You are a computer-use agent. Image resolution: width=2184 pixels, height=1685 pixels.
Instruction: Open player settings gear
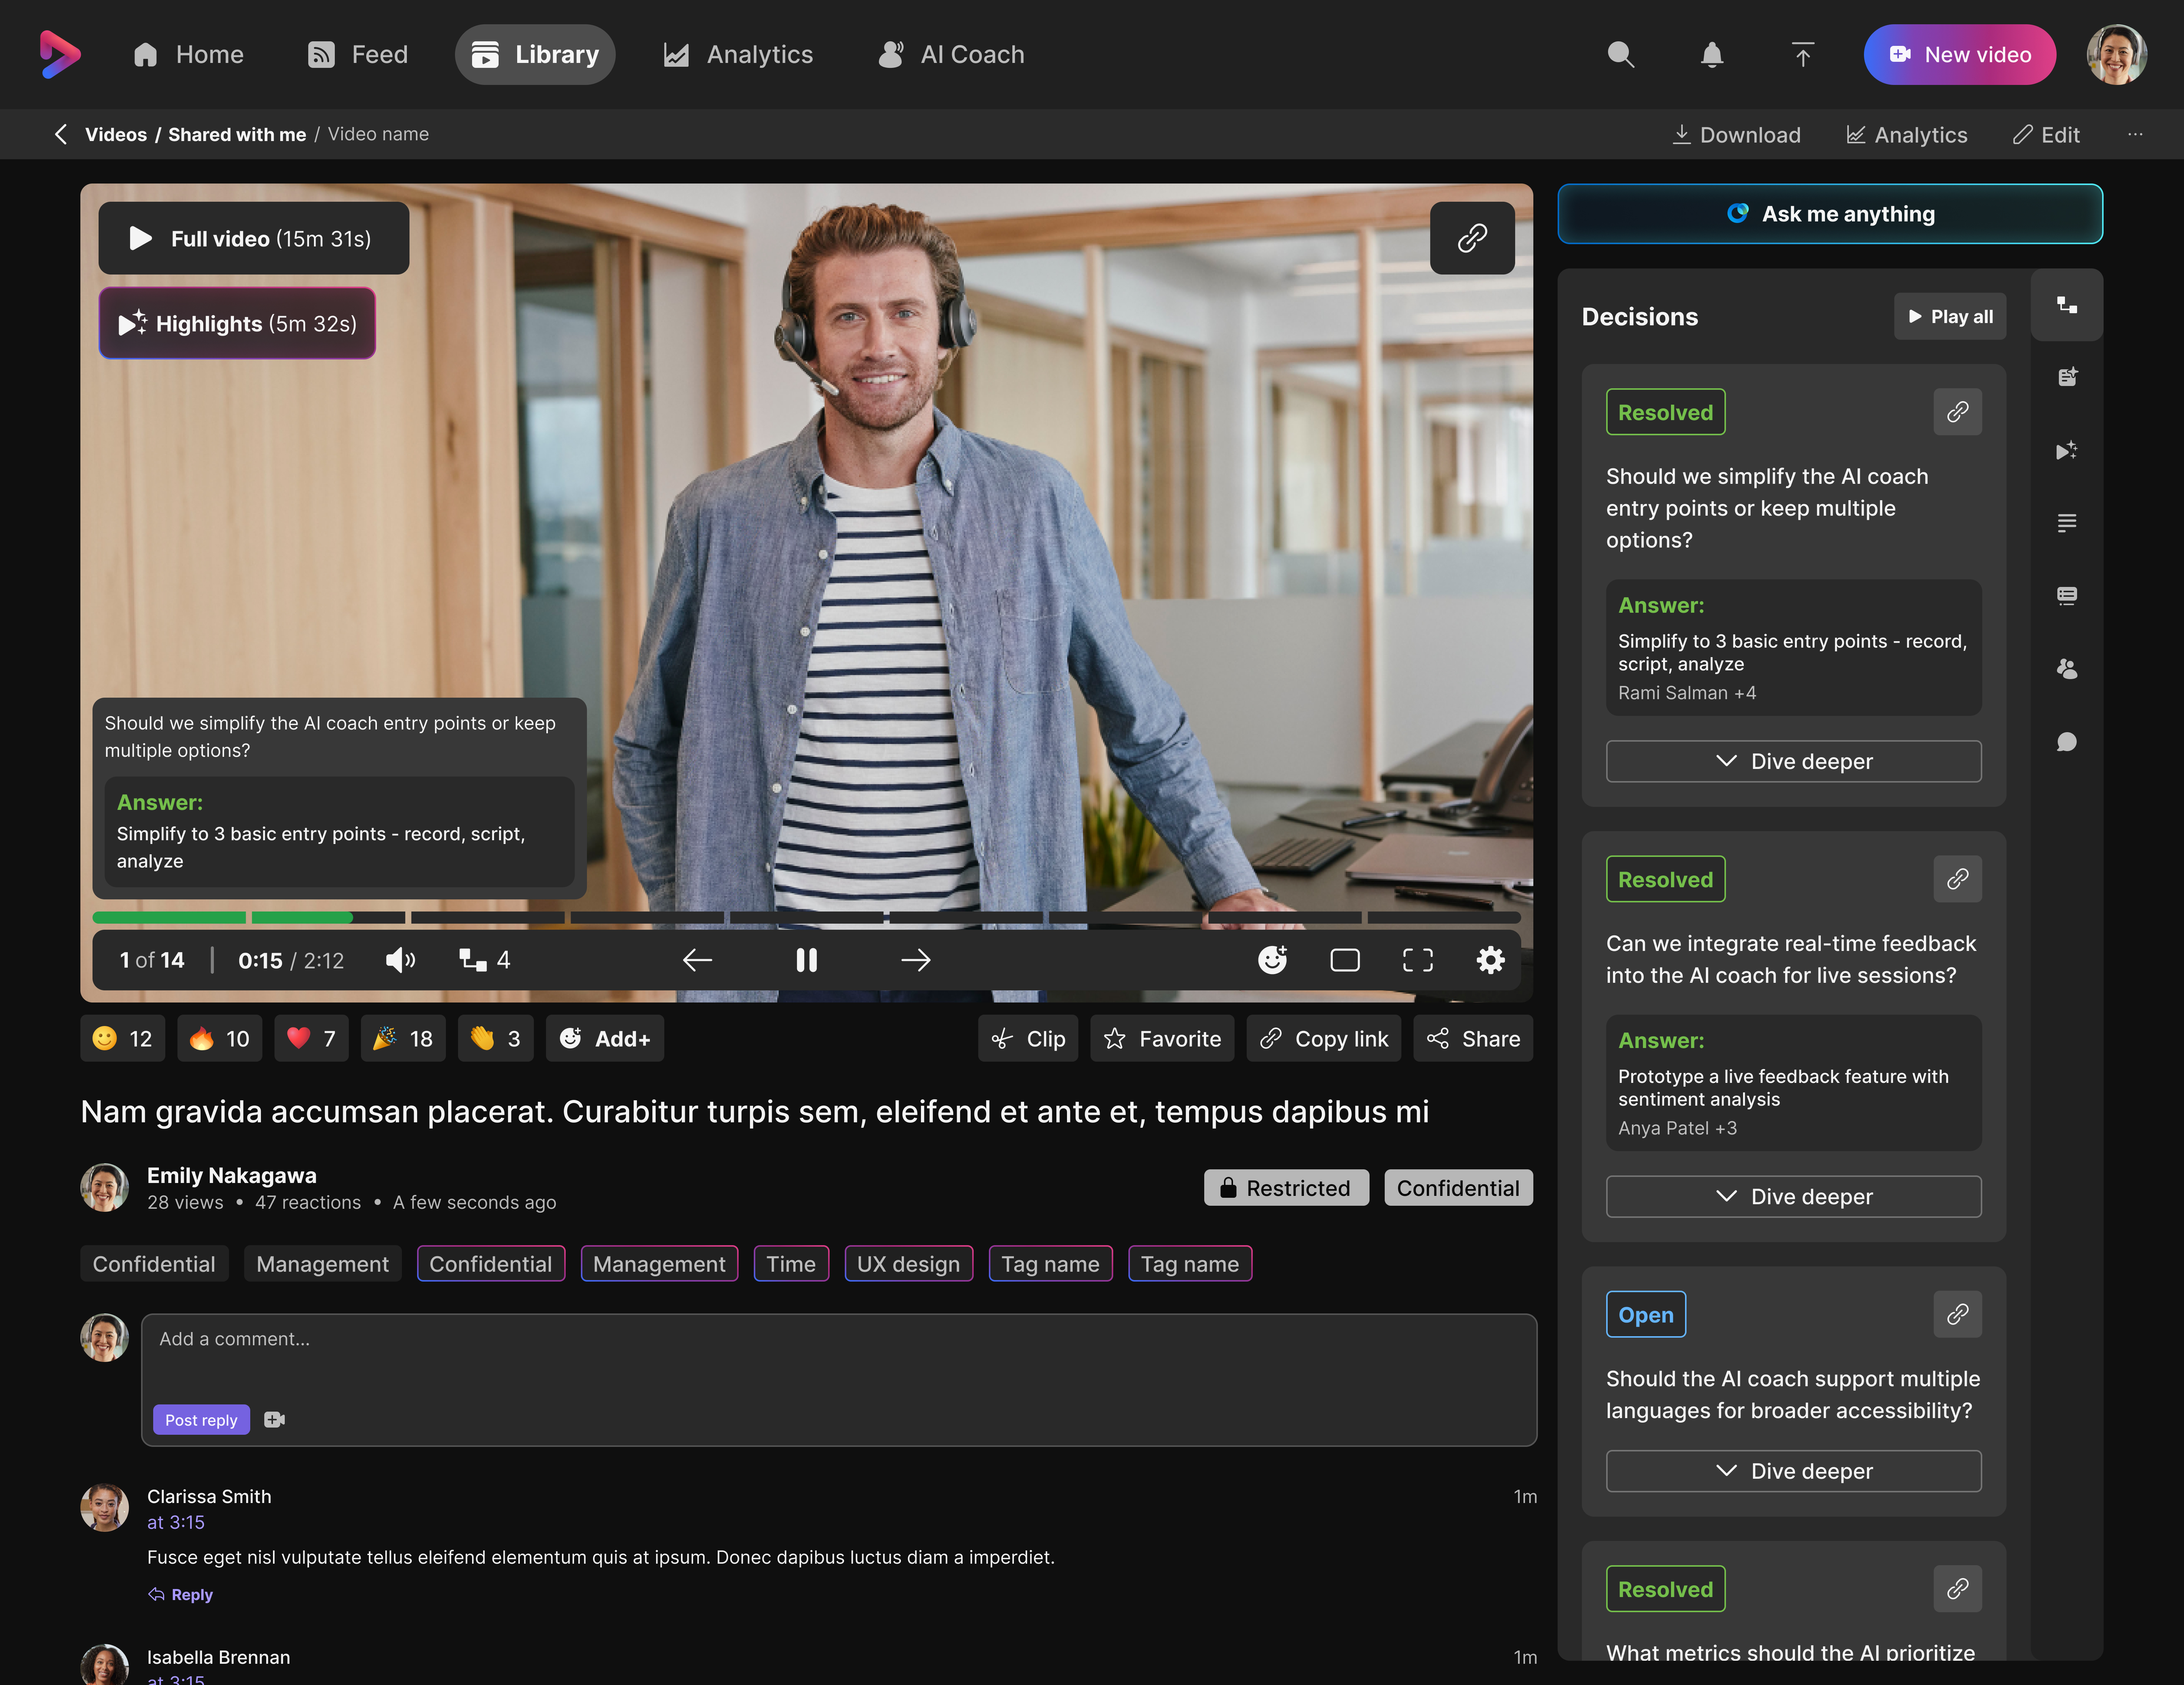pos(1490,960)
